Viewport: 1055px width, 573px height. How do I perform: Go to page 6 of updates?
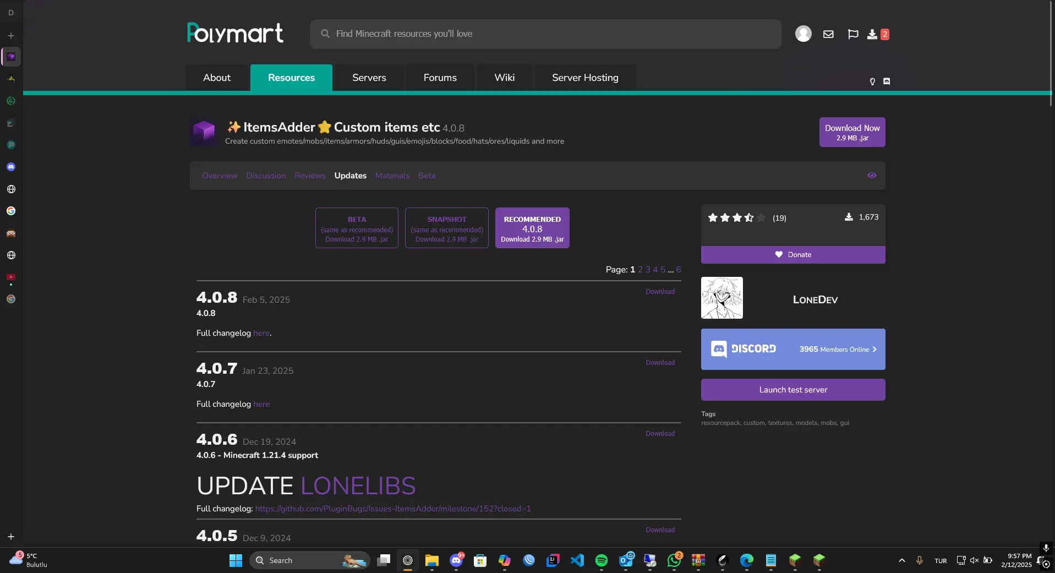679,270
